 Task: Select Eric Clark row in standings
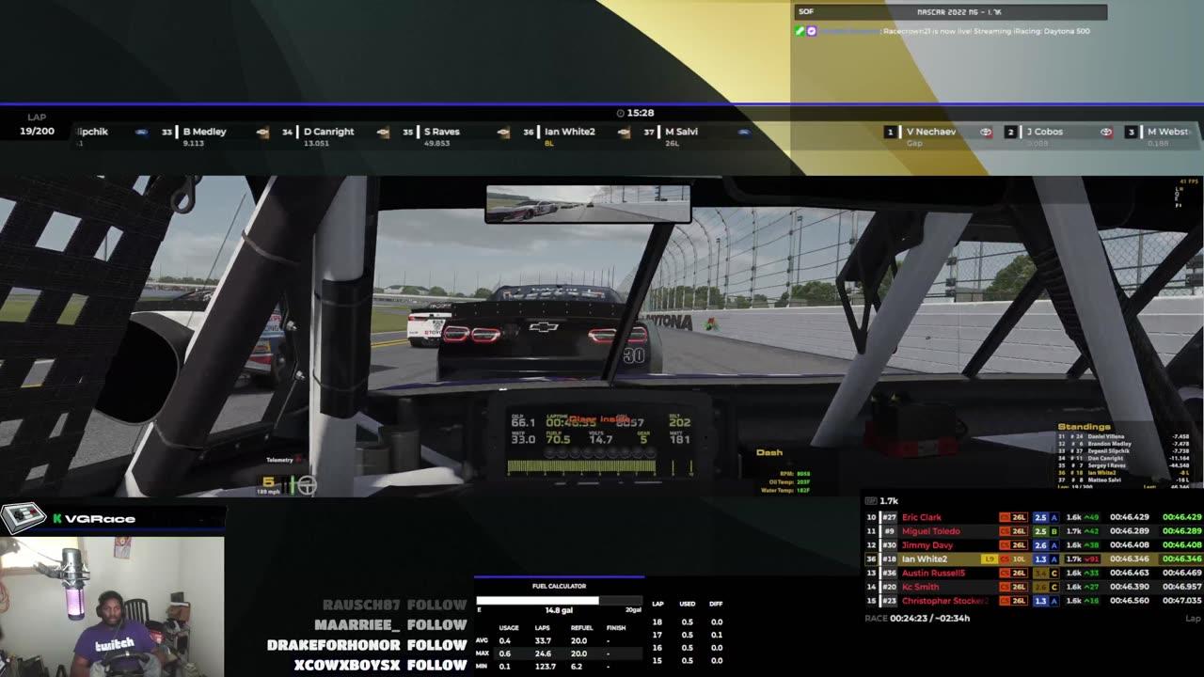coord(1033,517)
